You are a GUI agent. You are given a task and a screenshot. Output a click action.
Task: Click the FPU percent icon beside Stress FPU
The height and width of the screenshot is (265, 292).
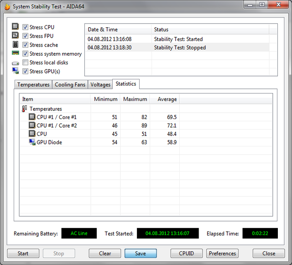pyautogui.click(x=15, y=36)
